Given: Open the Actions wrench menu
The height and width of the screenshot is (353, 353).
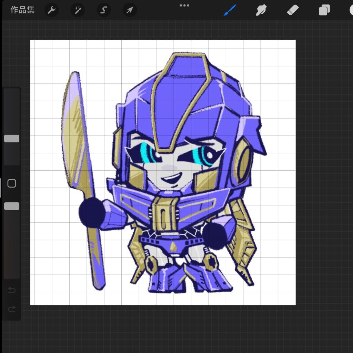Looking at the screenshot, I should click(52, 10).
